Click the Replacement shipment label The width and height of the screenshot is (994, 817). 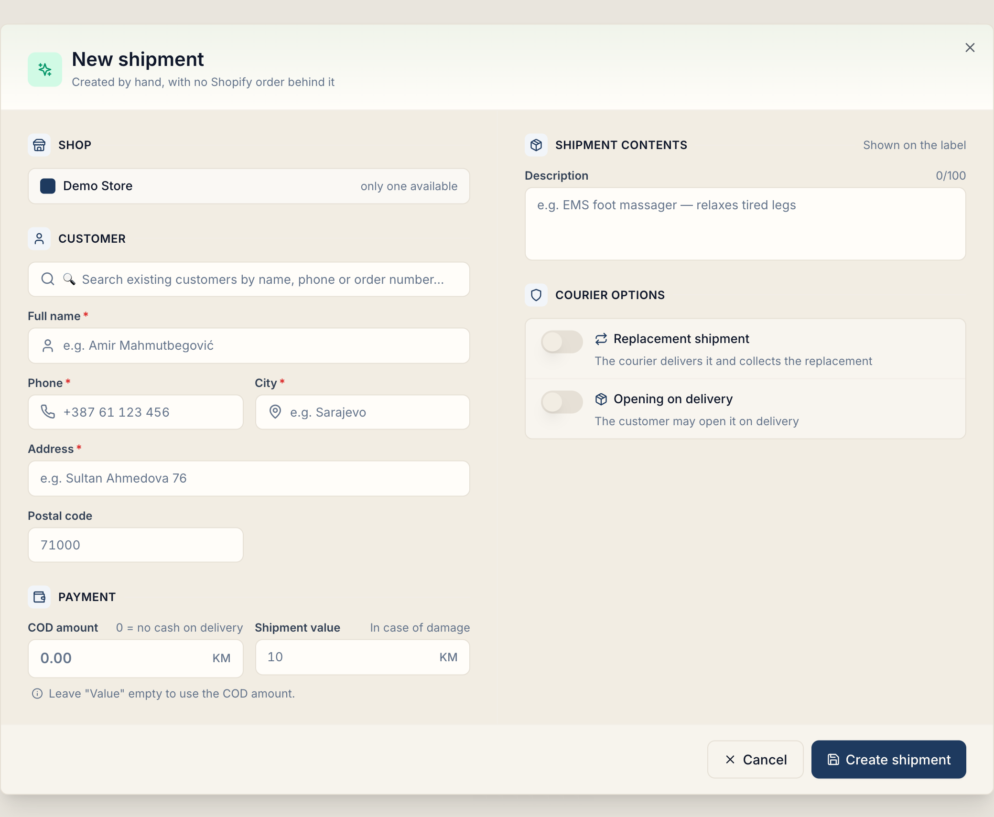(x=681, y=339)
